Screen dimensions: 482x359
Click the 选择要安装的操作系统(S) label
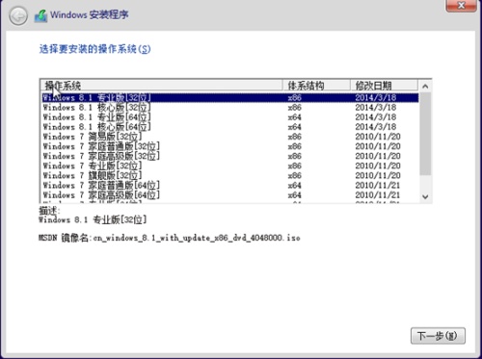[94, 49]
